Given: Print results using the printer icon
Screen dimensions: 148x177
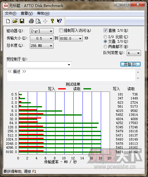Looking at the screenshot, I should pyautogui.click(x=31, y=21).
